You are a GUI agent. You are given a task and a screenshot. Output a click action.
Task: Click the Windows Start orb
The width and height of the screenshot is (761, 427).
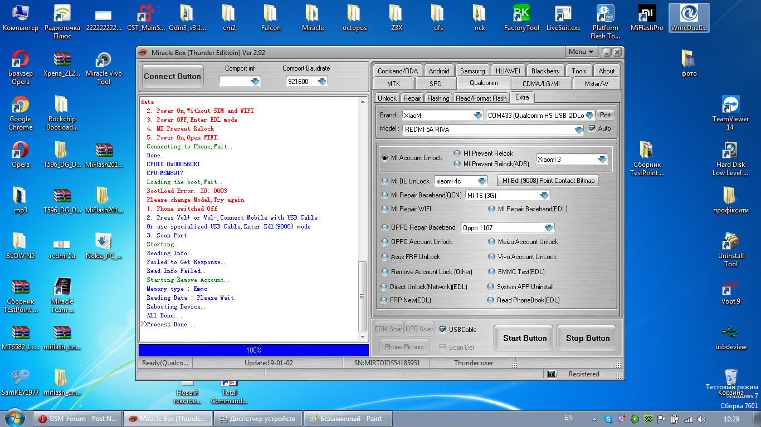[x=15, y=418]
